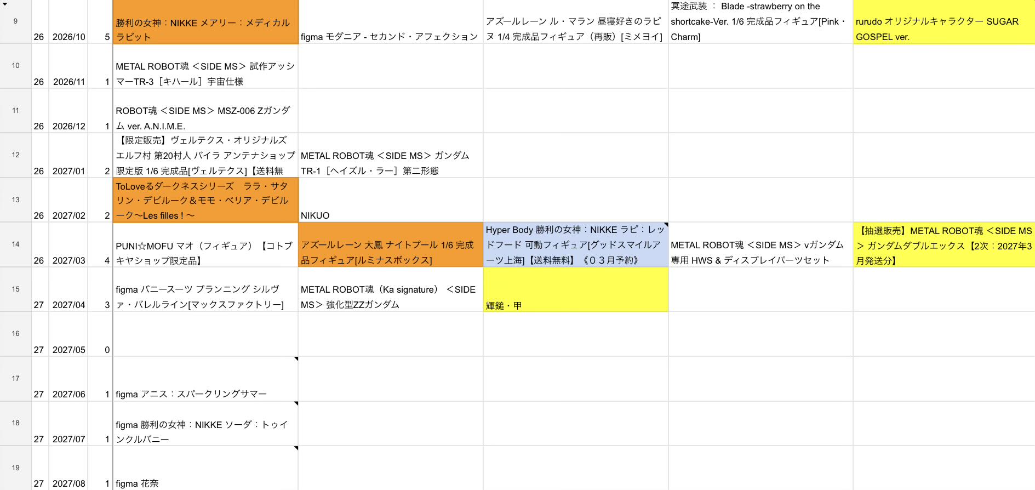Select the 2026/11 date cell
Image resolution: width=1035 pixels, height=490 pixels.
pos(68,66)
